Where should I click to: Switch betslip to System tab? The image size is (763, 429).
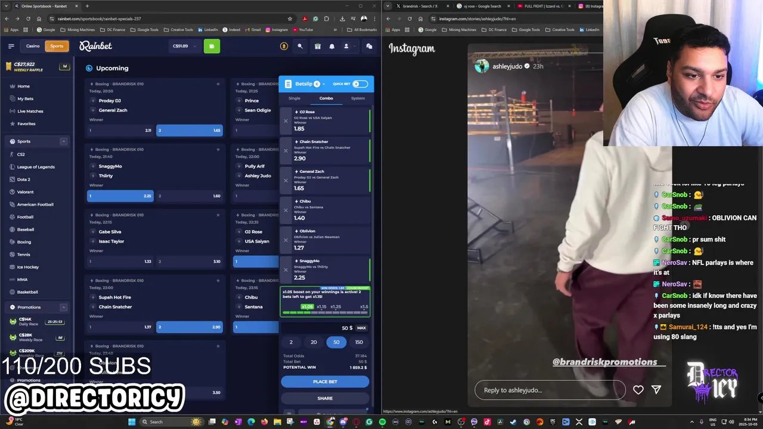(x=358, y=98)
